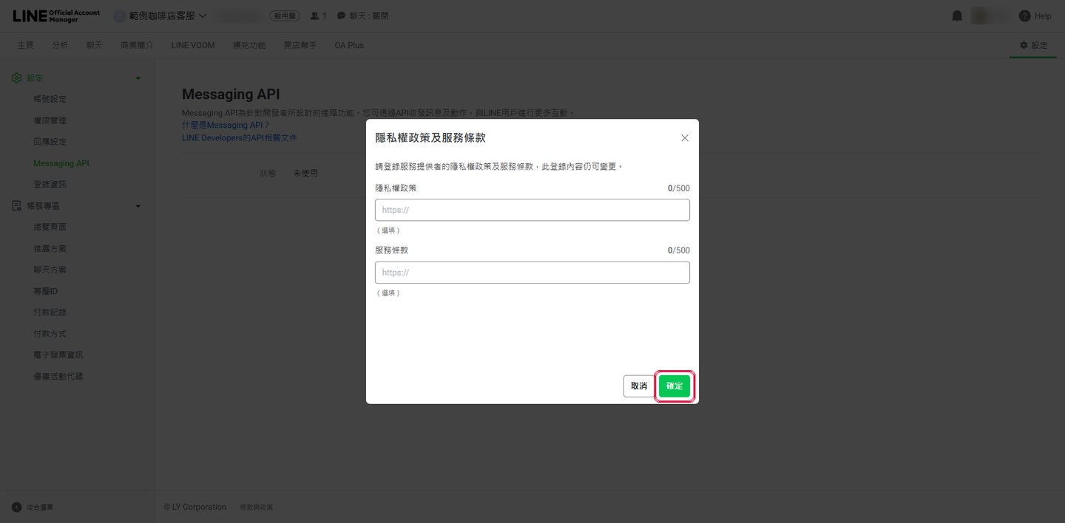Open the 分析 tab
Image resolution: width=1065 pixels, height=523 pixels.
click(x=60, y=45)
